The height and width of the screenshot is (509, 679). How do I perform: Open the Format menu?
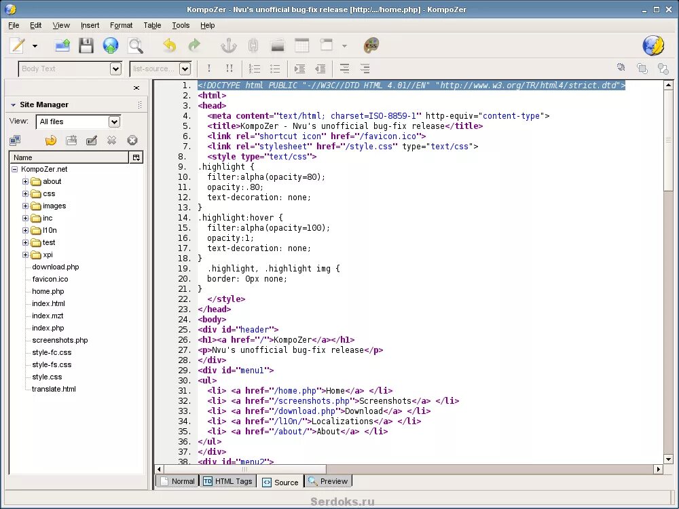point(122,25)
